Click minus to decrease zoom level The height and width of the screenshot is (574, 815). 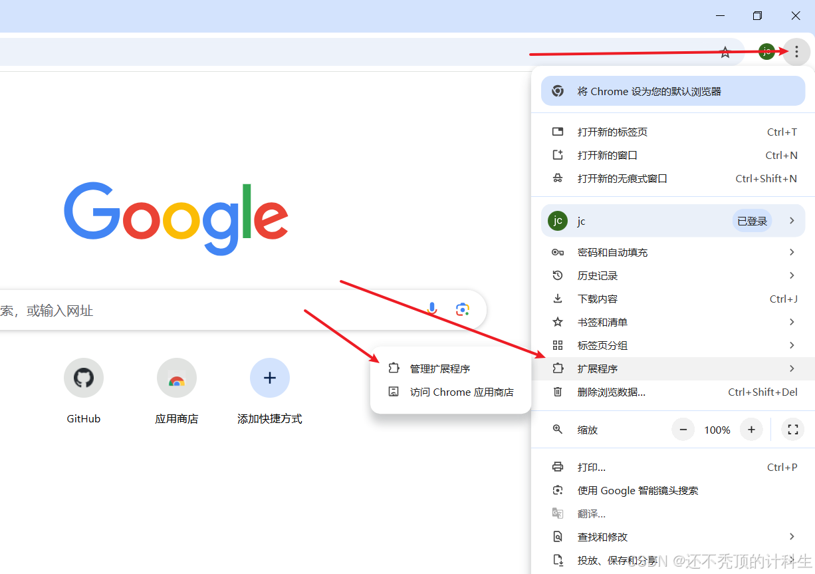683,429
